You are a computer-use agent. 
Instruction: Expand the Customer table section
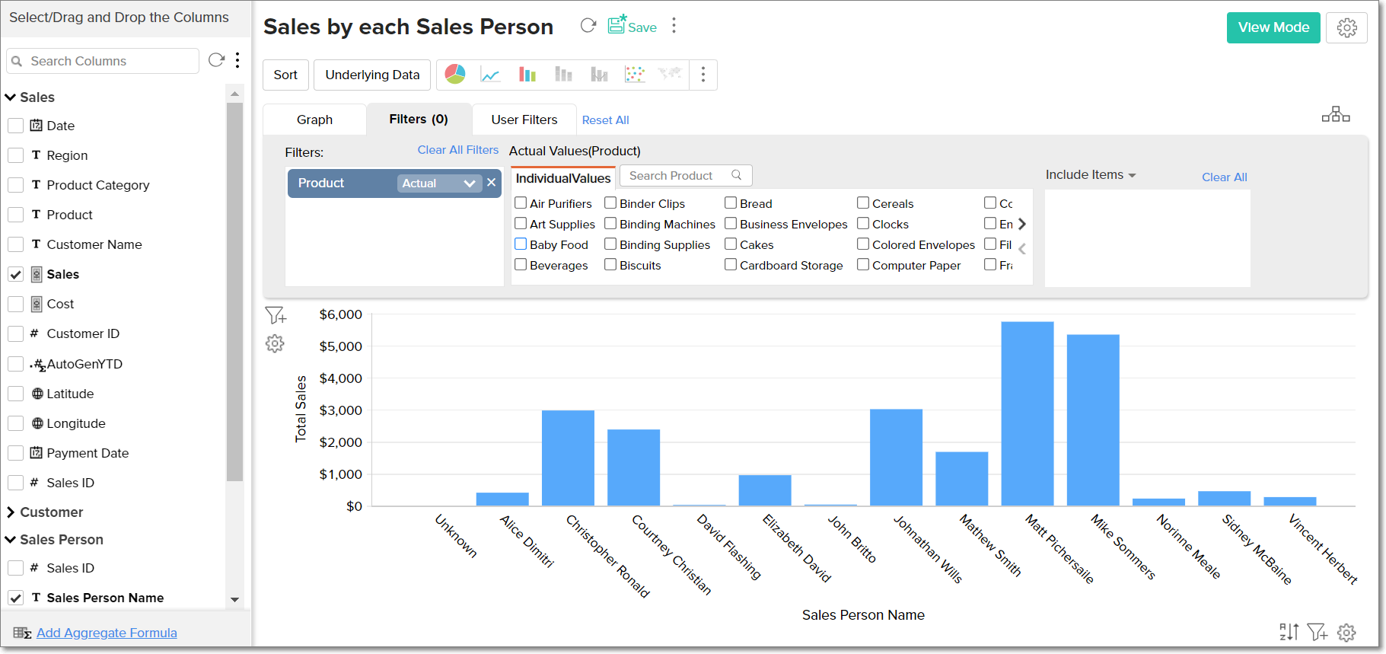tap(11, 512)
